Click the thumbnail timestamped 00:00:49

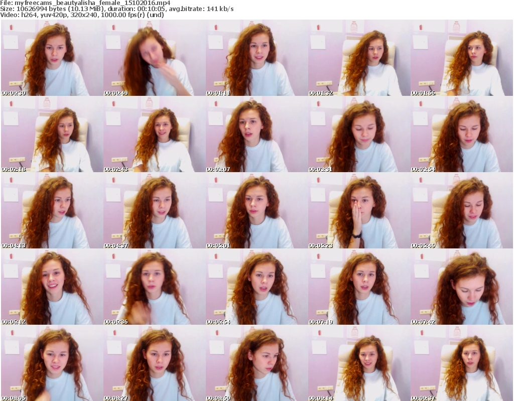click(155, 58)
